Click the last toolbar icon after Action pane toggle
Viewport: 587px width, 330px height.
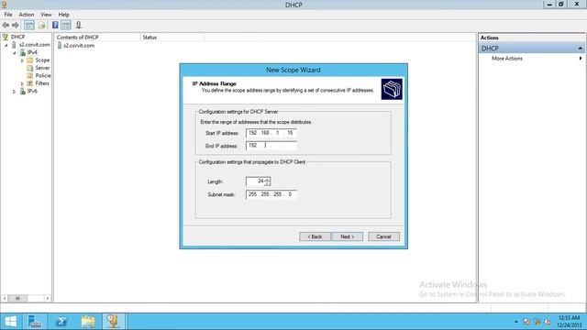[x=79, y=25]
